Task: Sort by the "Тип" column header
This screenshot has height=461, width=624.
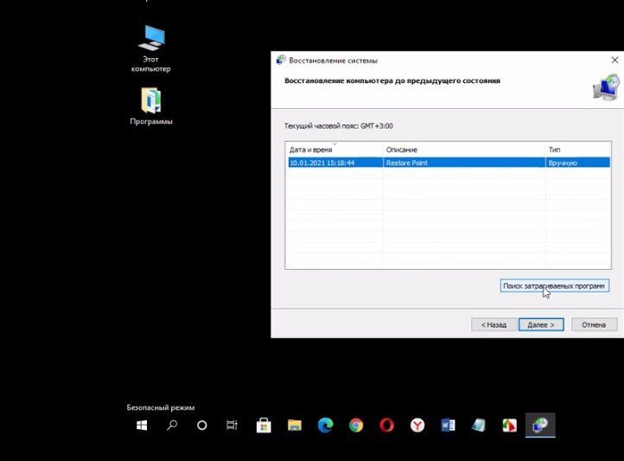Action: click(x=578, y=150)
